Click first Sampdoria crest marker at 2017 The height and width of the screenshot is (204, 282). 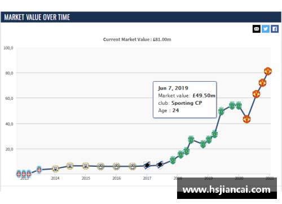point(147,166)
